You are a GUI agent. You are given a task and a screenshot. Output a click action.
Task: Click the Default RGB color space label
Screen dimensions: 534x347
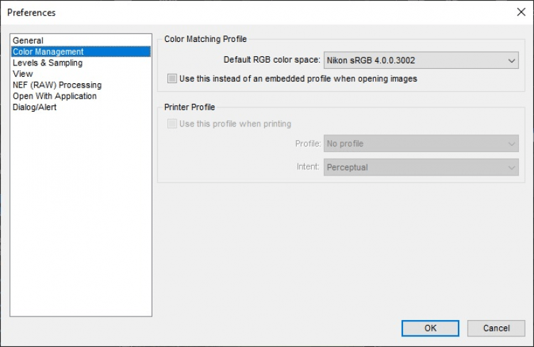(271, 60)
